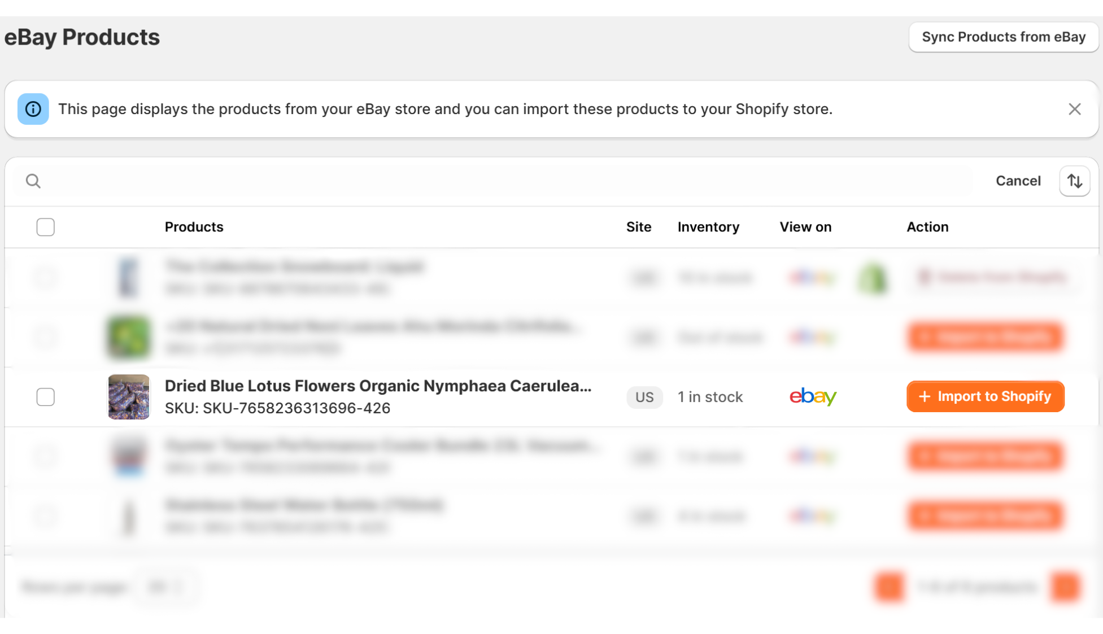Cancel the product search
Screen dimensions: 1103x634
click(1018, 181)
